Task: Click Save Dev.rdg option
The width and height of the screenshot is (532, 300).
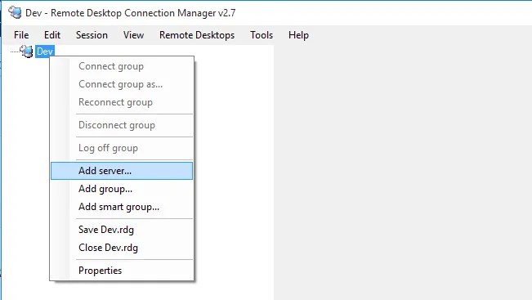Action: (122, 230)
